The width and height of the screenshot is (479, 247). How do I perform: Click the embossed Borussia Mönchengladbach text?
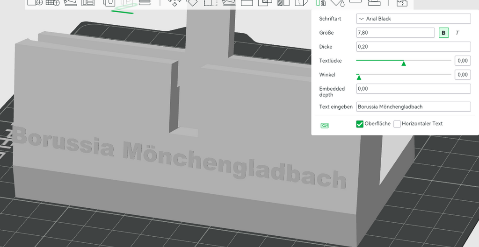tap(180, 158)
